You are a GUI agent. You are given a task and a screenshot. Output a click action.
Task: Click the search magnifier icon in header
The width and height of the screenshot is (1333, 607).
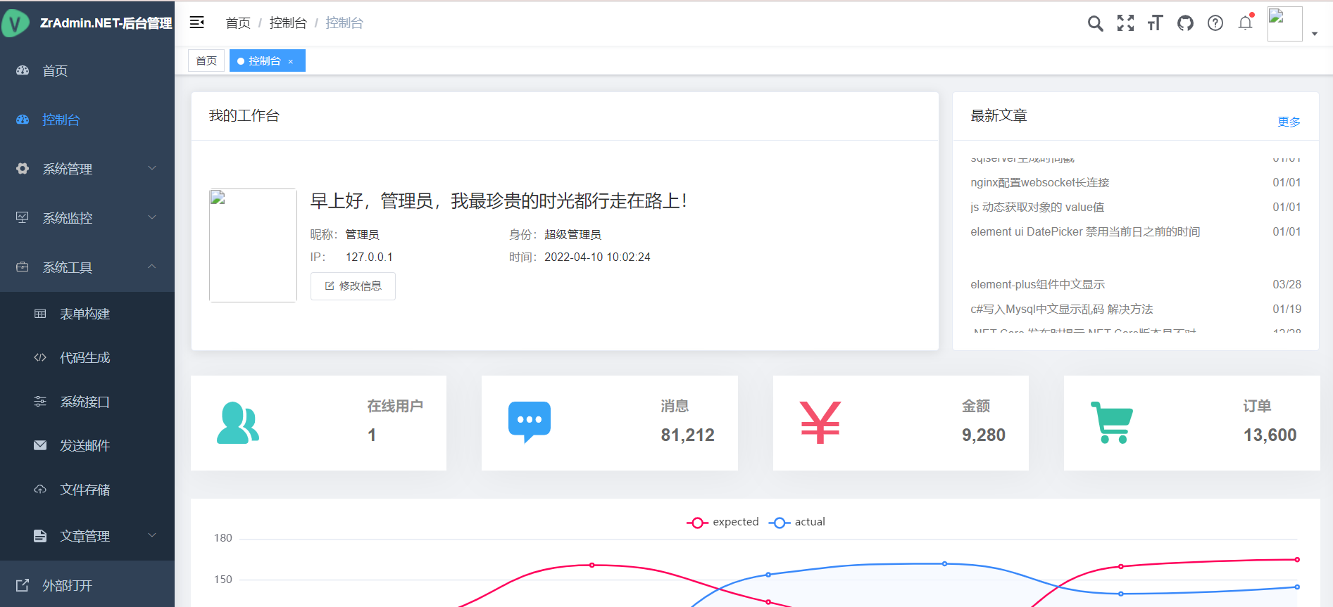[x=1095, y=23]
